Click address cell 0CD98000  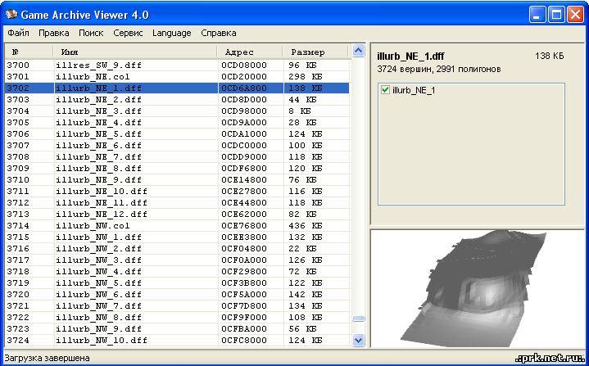(x=244, y=111)
